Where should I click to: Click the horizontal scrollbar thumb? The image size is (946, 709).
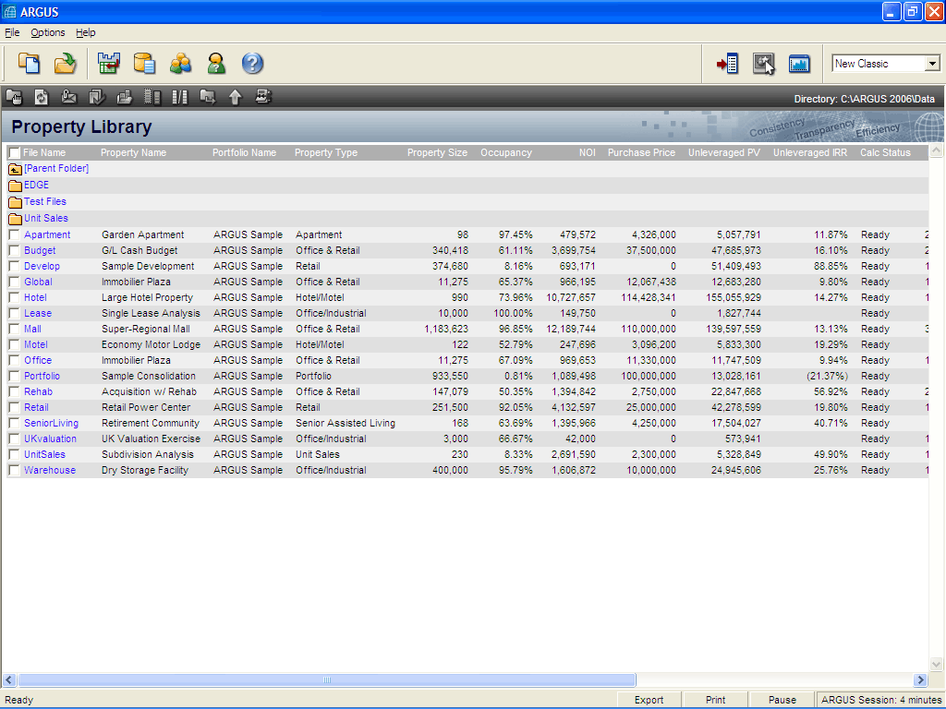click(x=326, y=680)
